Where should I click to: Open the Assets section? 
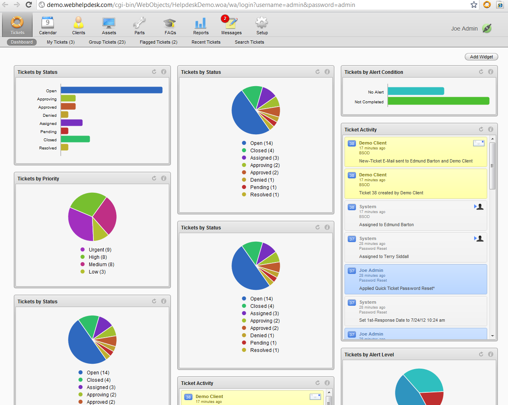[108, 24]
